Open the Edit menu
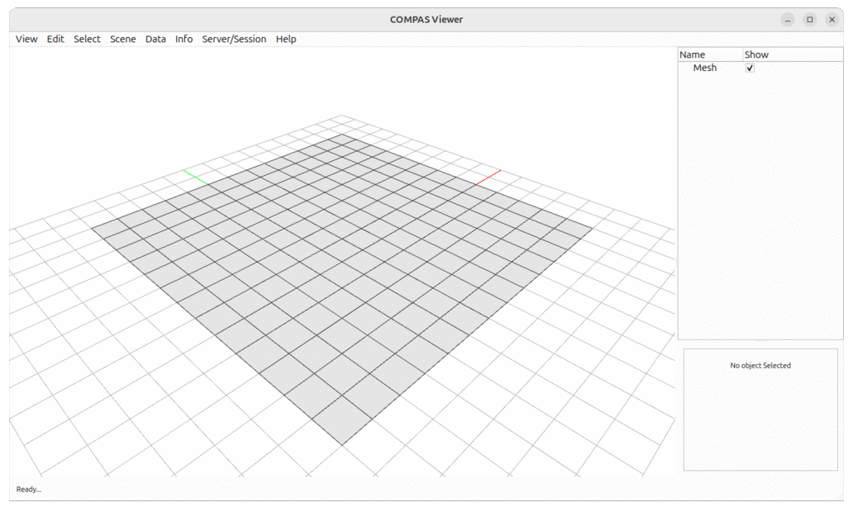Image resolution: width=853 pixels, height=512 pixels. (55, 39)
